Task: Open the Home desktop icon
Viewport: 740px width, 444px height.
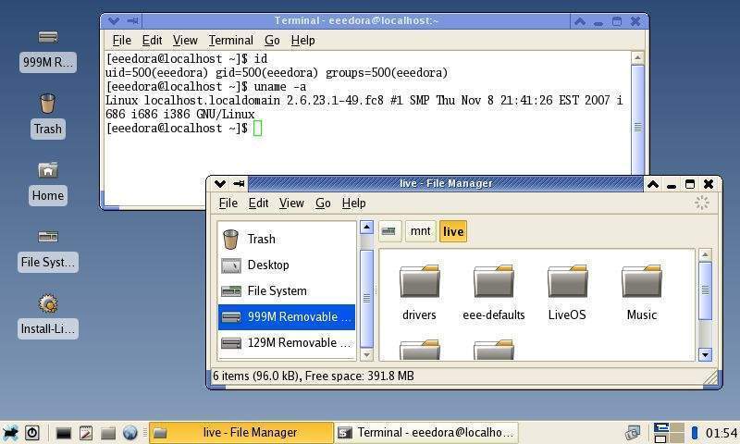Action: click(48, 170)
